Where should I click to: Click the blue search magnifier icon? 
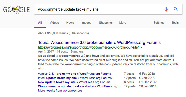pyautogui.click(x=176, y=9)
